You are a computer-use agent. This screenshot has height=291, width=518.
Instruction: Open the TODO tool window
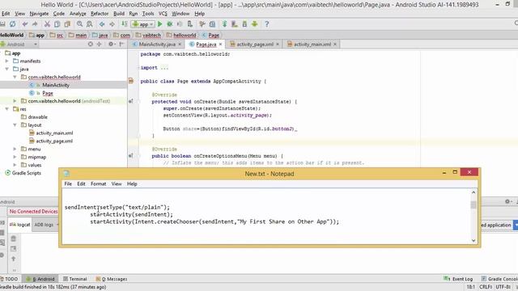coord(9,279)
